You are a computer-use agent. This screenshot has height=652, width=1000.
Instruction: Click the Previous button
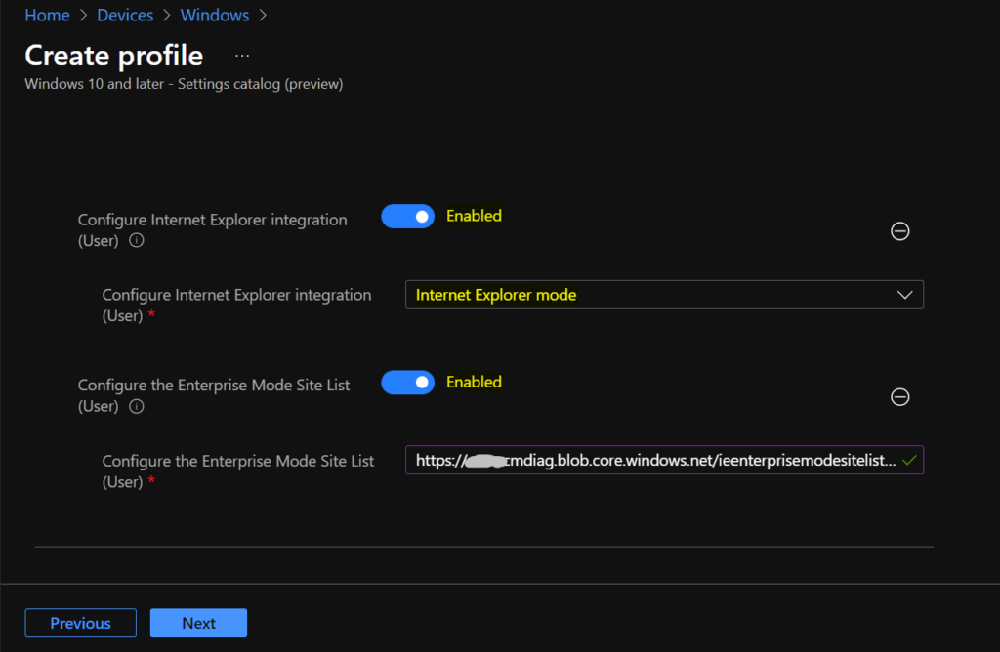(80, 623)
